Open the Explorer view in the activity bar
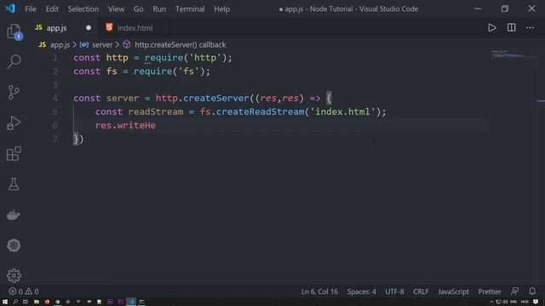Viewport: 545px width, 306px height. [14, 31]
